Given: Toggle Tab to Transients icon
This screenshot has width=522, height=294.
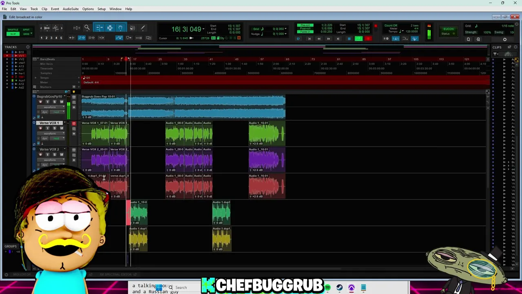Looking at the screenshot, I should click(x=71, y=38).
